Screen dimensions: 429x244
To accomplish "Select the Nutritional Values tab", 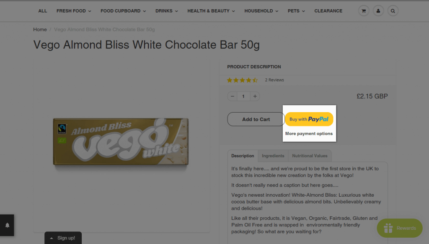I will 310,156.
